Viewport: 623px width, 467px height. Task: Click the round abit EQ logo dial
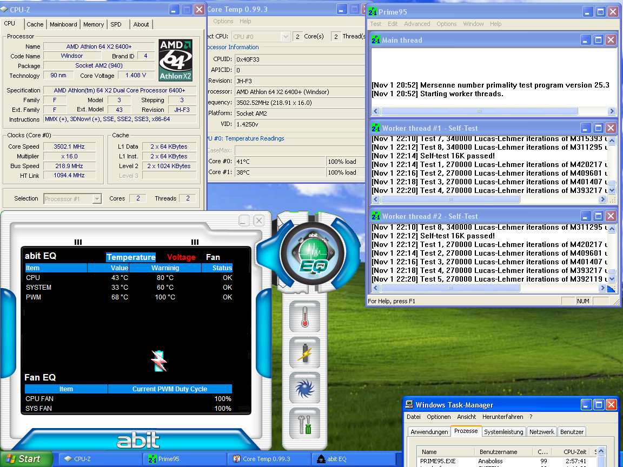[313, 252]
